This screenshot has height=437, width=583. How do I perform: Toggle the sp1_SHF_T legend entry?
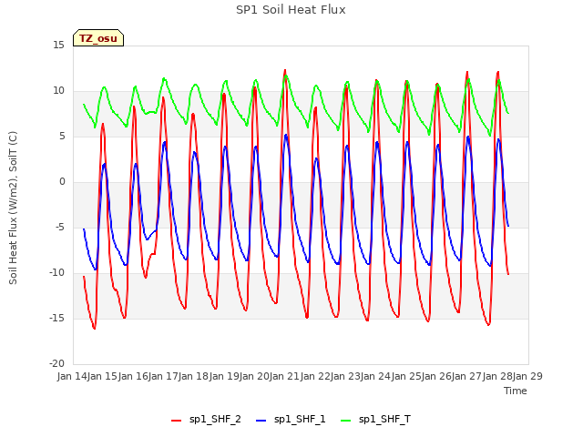click(x=375, y=419)
